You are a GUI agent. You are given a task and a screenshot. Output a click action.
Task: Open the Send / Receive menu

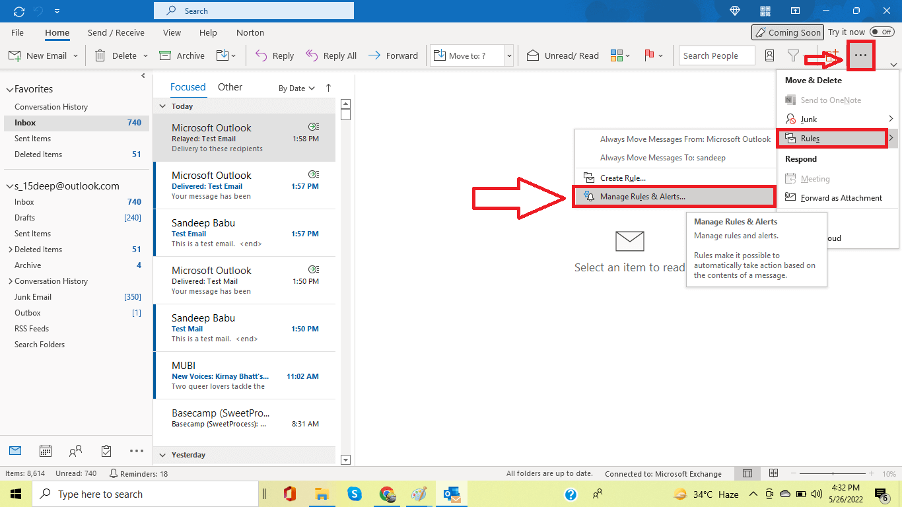coord(116,32)
